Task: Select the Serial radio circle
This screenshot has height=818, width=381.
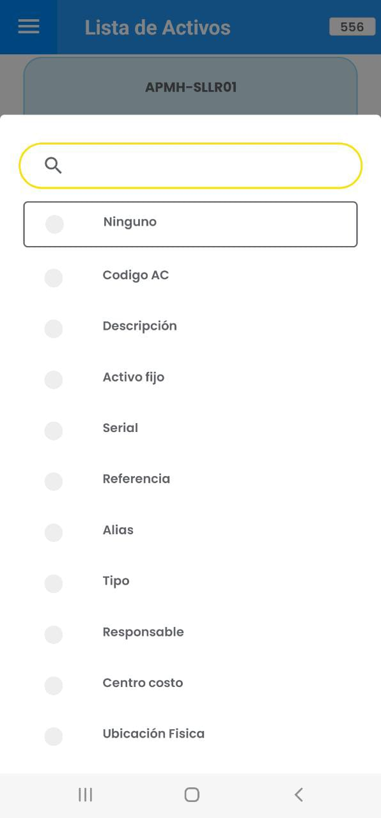Action: pos(54,431)
